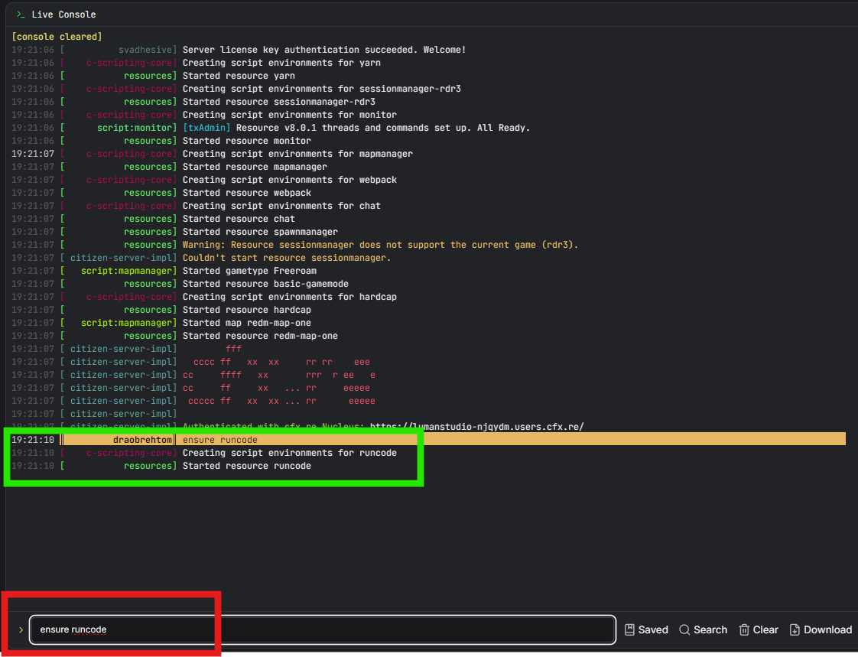Click the 'Started resource runcode' log line
The image size is (858, 657).
click(x=246, y=466)
